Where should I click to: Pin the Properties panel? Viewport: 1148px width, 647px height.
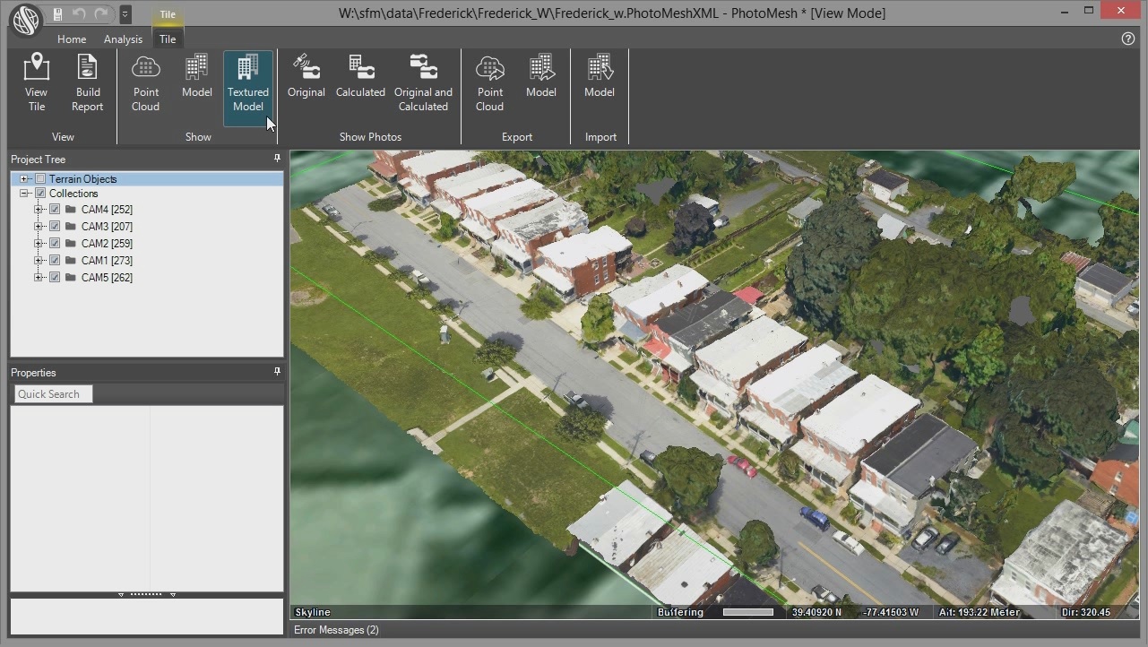(x=277, y=371)
